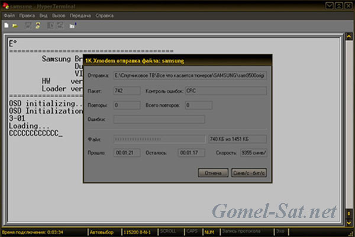Click the 740 КБ из 1451 КБ value

[237, 139]
